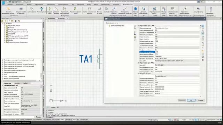Expand Характеристики оборудования folder
This screenshot has width=223, height=125.
click(5, 38)
